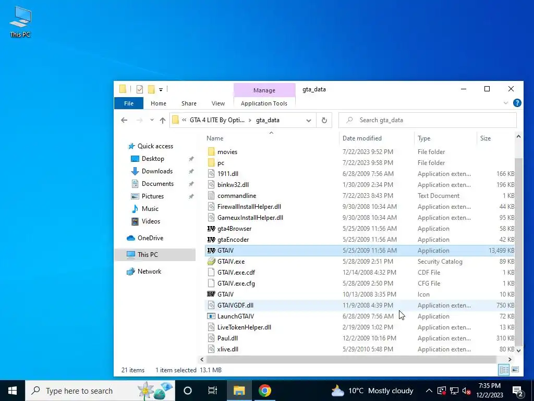Open Music in the navigation pane
The width and height of the screenshot is (534, 401).
(150, 209)
